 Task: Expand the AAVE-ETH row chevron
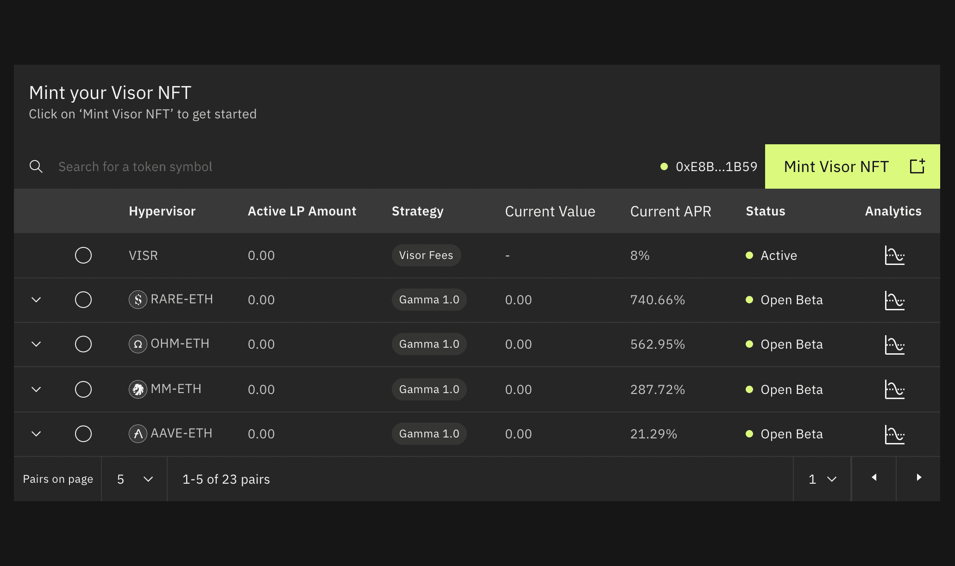(36, 434)
